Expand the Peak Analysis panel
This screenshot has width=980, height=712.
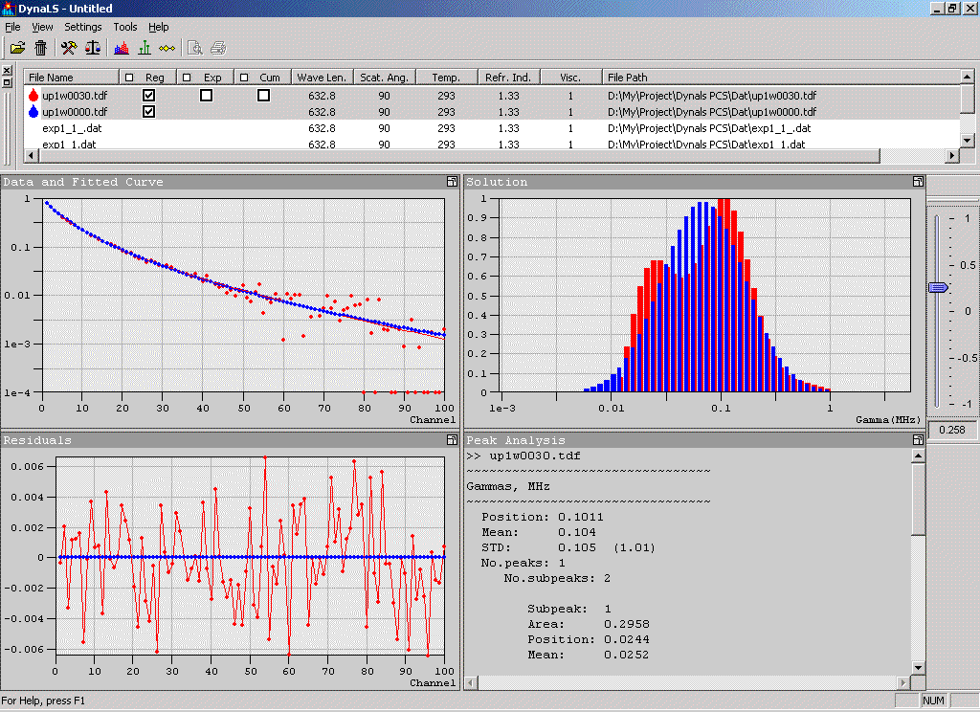917,440
